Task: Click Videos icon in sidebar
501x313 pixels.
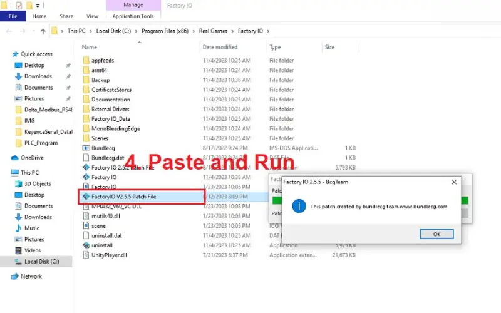Action: point(18,250)
